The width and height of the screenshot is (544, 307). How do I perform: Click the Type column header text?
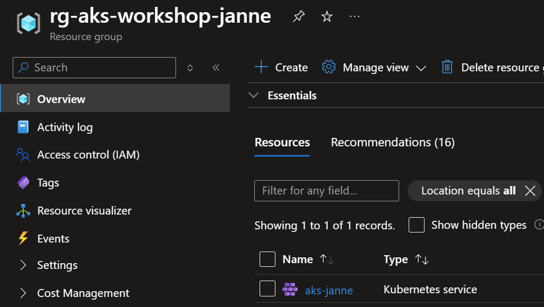tap(395, 259)
